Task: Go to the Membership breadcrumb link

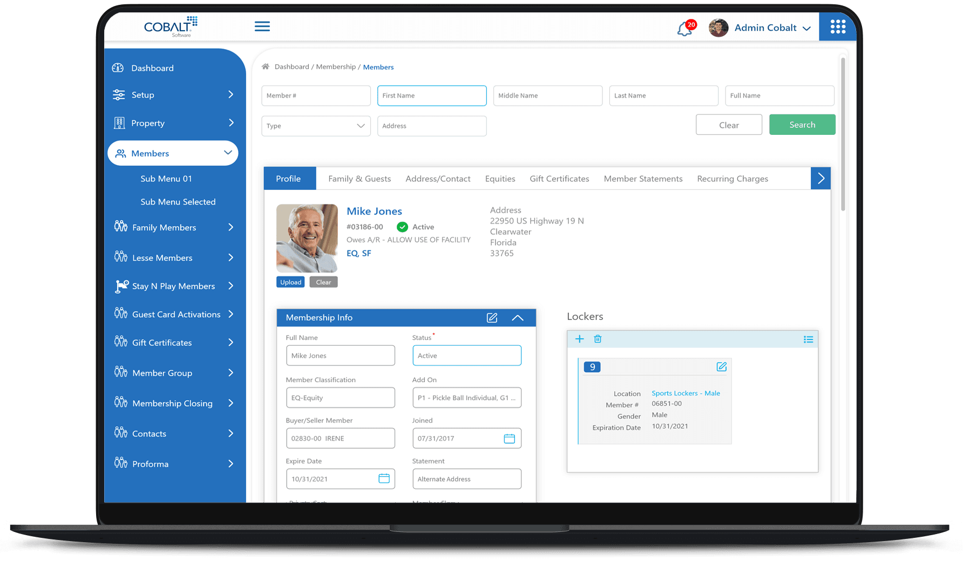Action: pyautogui.click(x=336, y=67)
